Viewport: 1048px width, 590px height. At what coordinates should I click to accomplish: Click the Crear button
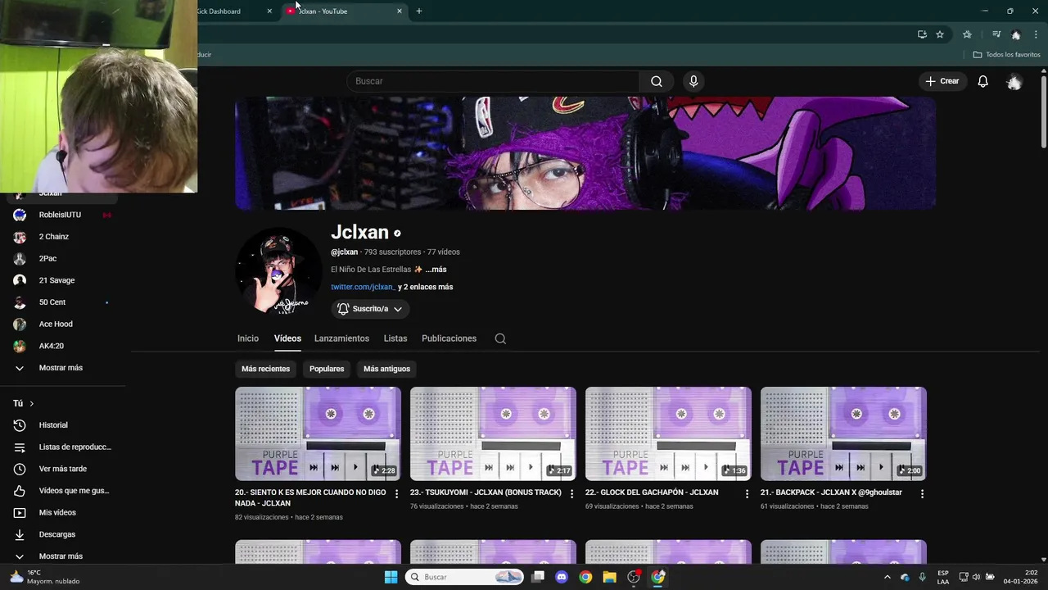pyautogui.click(x=942, y=81)
